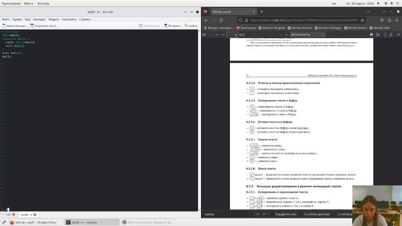The width and height of the screenshot is (402, 226).
Task: Click the PDF page number field
Action: 232,35
